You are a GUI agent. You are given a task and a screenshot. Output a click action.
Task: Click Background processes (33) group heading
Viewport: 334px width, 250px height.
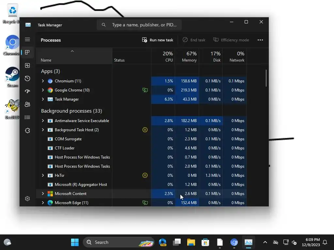[x=71, y=111]
